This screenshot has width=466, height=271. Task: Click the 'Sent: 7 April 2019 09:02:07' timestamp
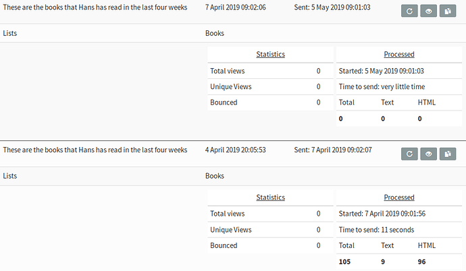point(333,150)
